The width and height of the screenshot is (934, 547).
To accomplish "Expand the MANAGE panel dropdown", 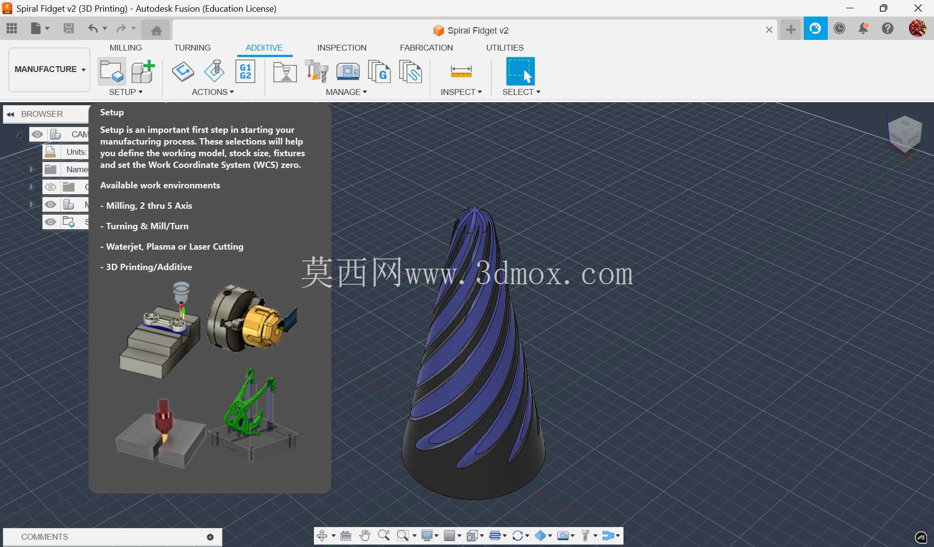I will [x=347, y=92].
